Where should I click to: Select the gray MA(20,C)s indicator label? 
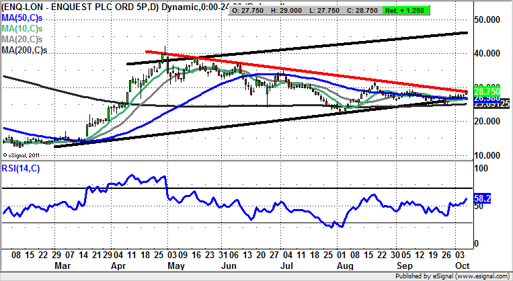[23, 39]
